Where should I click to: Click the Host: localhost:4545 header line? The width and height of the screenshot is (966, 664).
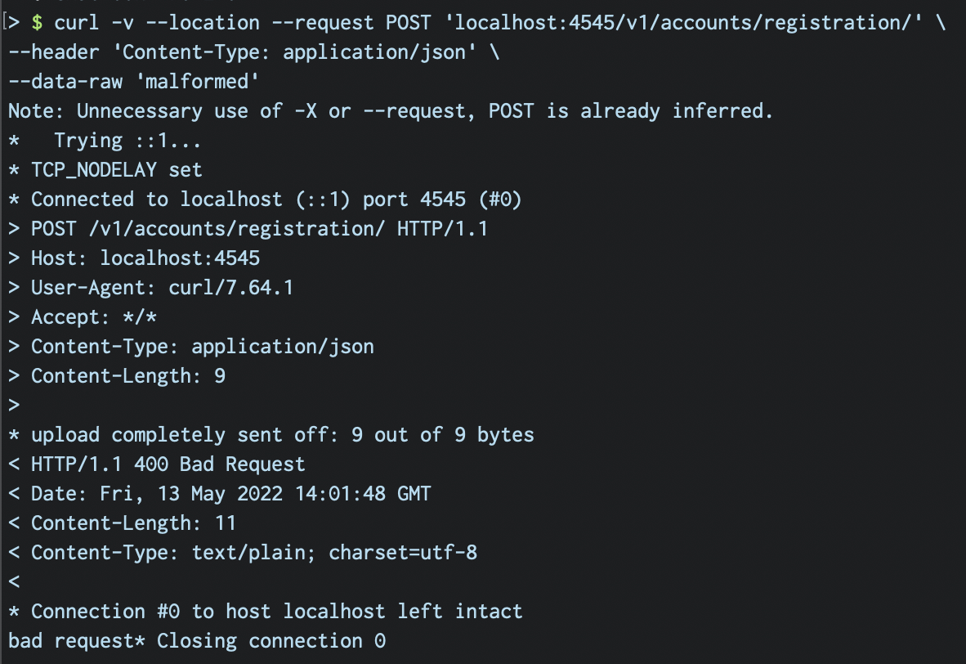tap(145, 258)
